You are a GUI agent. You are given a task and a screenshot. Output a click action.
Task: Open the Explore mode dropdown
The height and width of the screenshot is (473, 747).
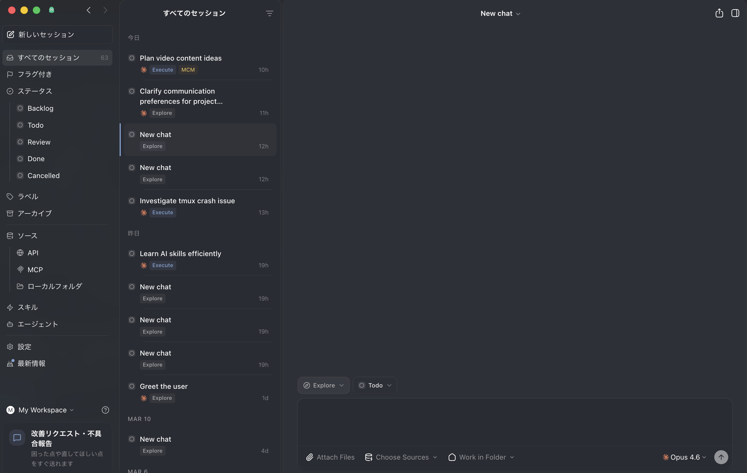click(x=323, y=385)
